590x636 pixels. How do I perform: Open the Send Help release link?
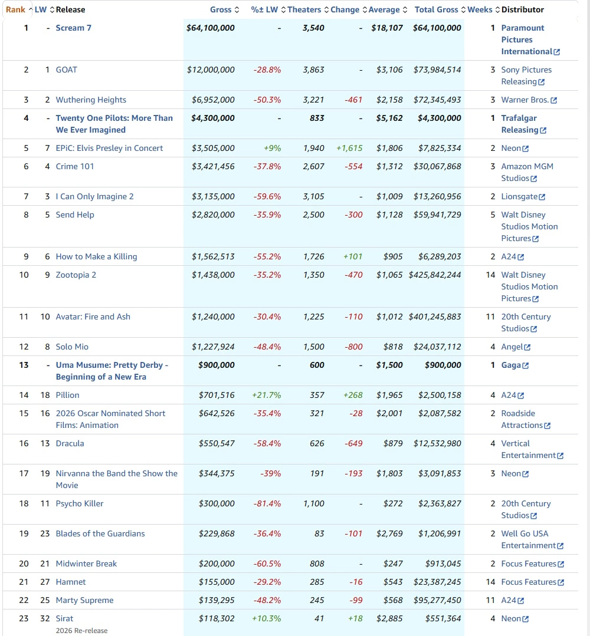(x=75, y=215)
